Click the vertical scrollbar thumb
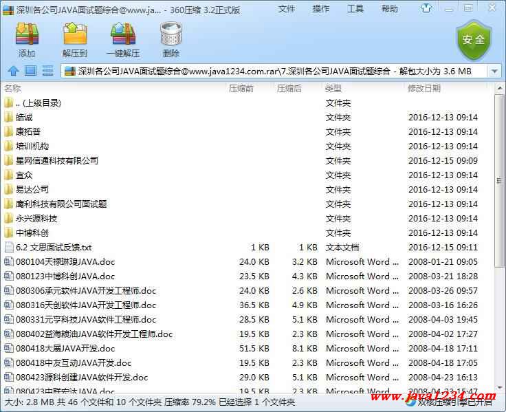 point(499,180)
